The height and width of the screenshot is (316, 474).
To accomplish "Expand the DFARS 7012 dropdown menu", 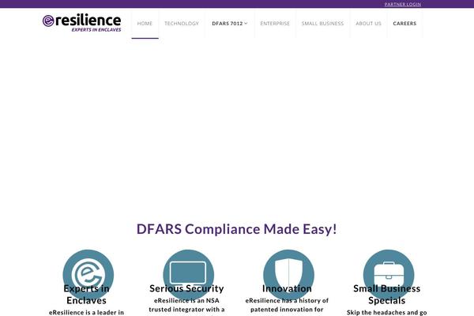I will point(229,23).
